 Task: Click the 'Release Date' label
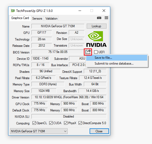21,46
